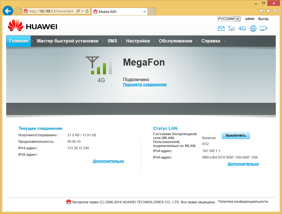Open the Справка menu item
This screenshot has height=214, width=282.
pos(211,41)
